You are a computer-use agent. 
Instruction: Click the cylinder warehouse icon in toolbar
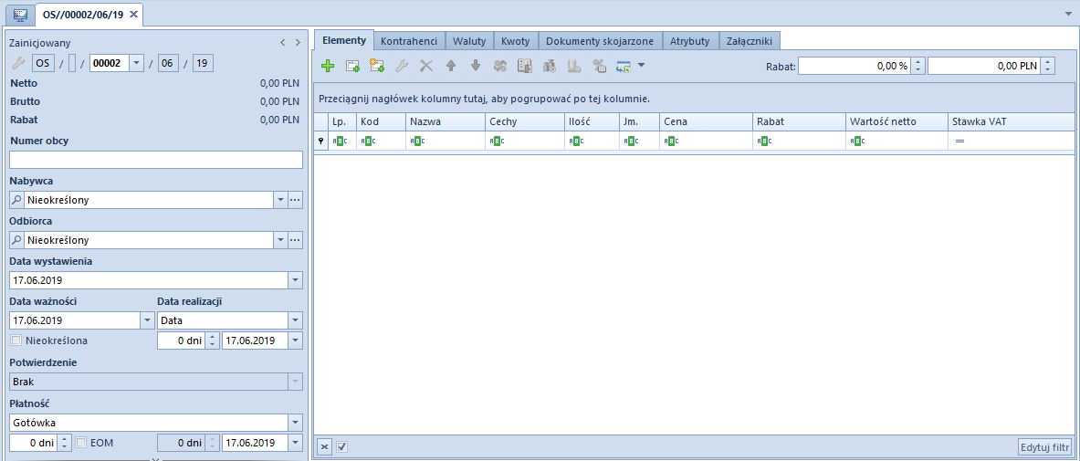point(573,66)
